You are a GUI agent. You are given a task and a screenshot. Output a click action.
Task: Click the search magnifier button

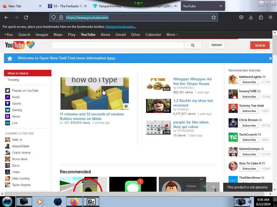tap(193, 45)
